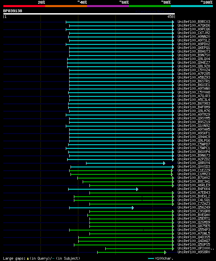Click the cyan =100char. scale bar

(x=151, y=259)
